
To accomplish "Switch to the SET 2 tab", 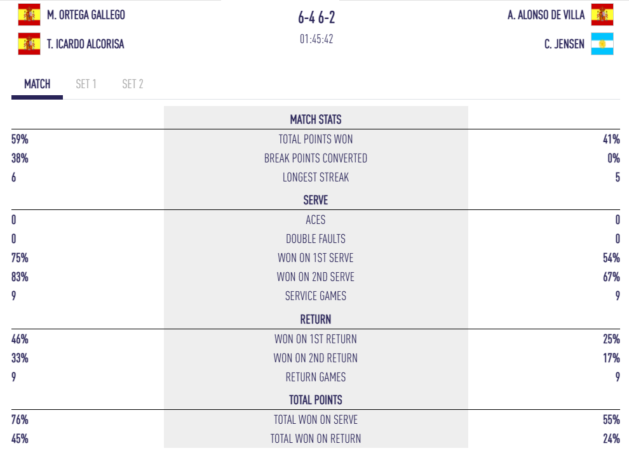I will coord(133,84).
